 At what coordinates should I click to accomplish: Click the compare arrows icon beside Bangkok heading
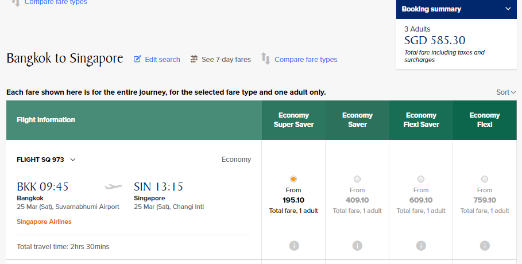pyautogui.click(x=265, y=59)
